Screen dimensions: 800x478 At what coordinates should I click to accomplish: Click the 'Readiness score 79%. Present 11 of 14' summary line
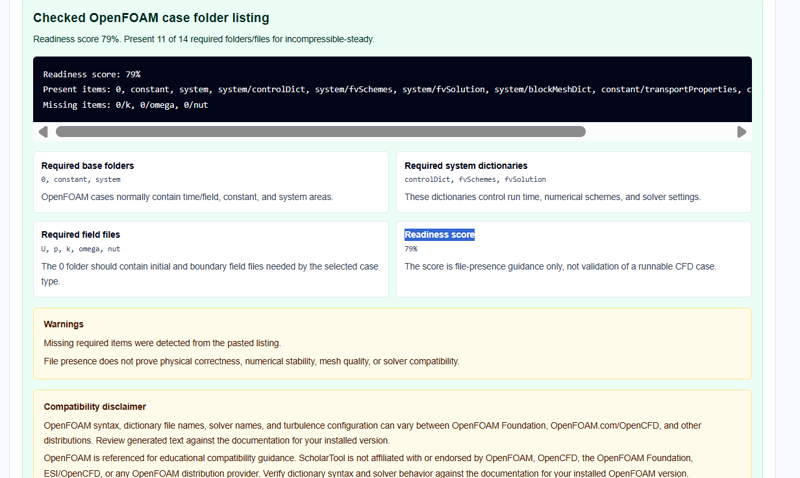(204, 39)
